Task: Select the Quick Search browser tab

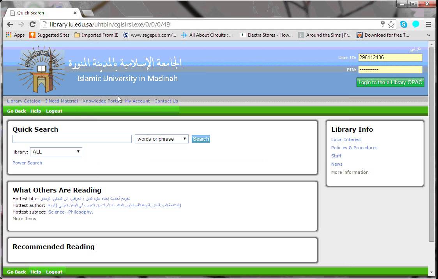Action: tap(42, 13)
